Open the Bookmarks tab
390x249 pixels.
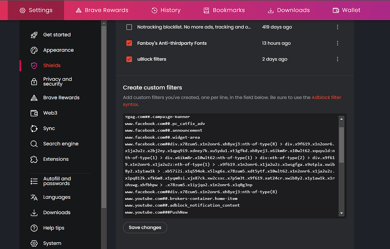(x=224, y=10)
